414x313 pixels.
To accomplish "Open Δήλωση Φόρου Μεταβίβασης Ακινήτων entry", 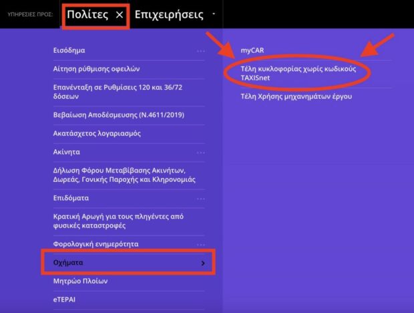I will pos(124,175).
